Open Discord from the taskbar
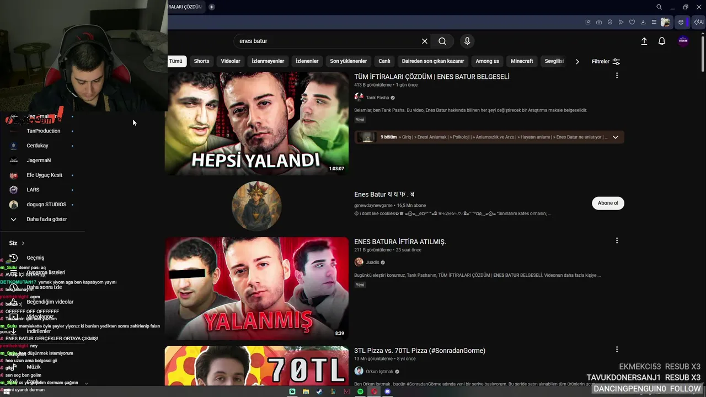 click(387, 391)
